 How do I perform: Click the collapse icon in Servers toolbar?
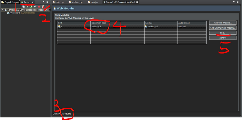coord(24,7)
